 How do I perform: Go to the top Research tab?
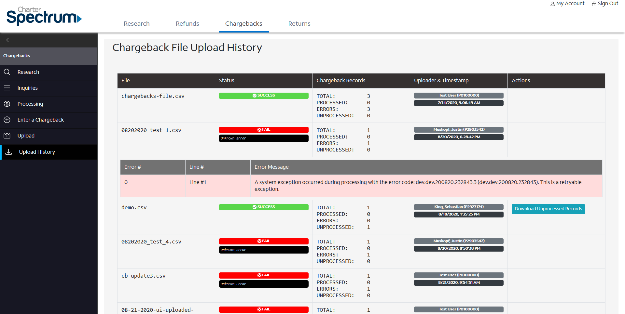(136, 24)
